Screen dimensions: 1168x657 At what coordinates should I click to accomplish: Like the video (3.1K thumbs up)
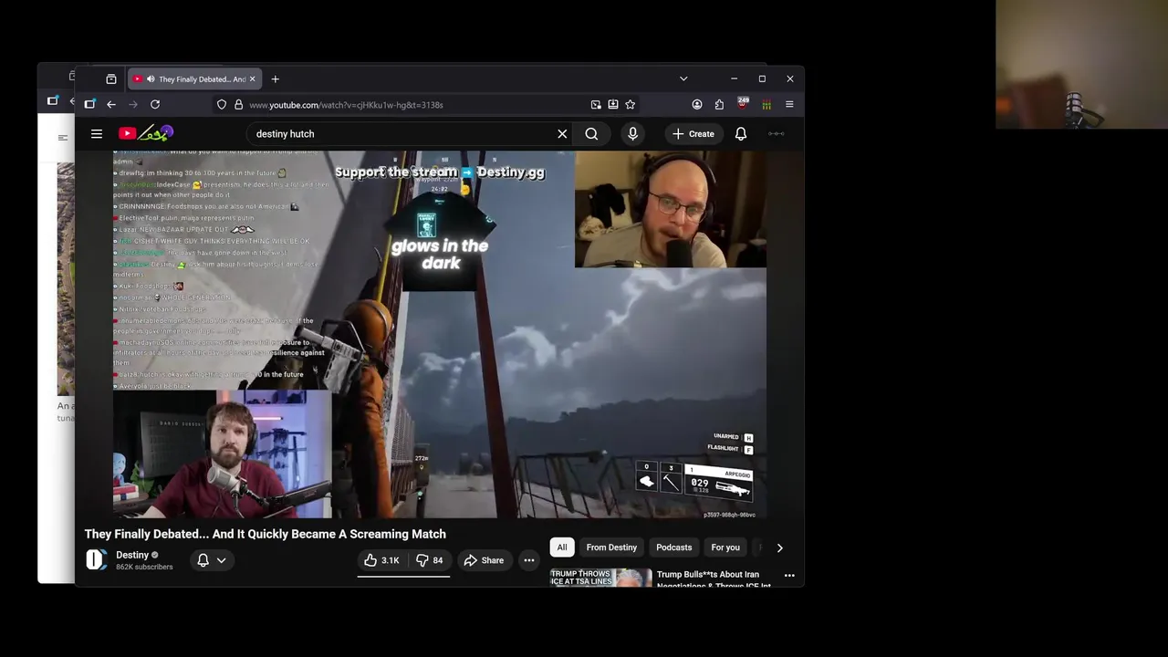pyautogui.click(x=381, y=560)
